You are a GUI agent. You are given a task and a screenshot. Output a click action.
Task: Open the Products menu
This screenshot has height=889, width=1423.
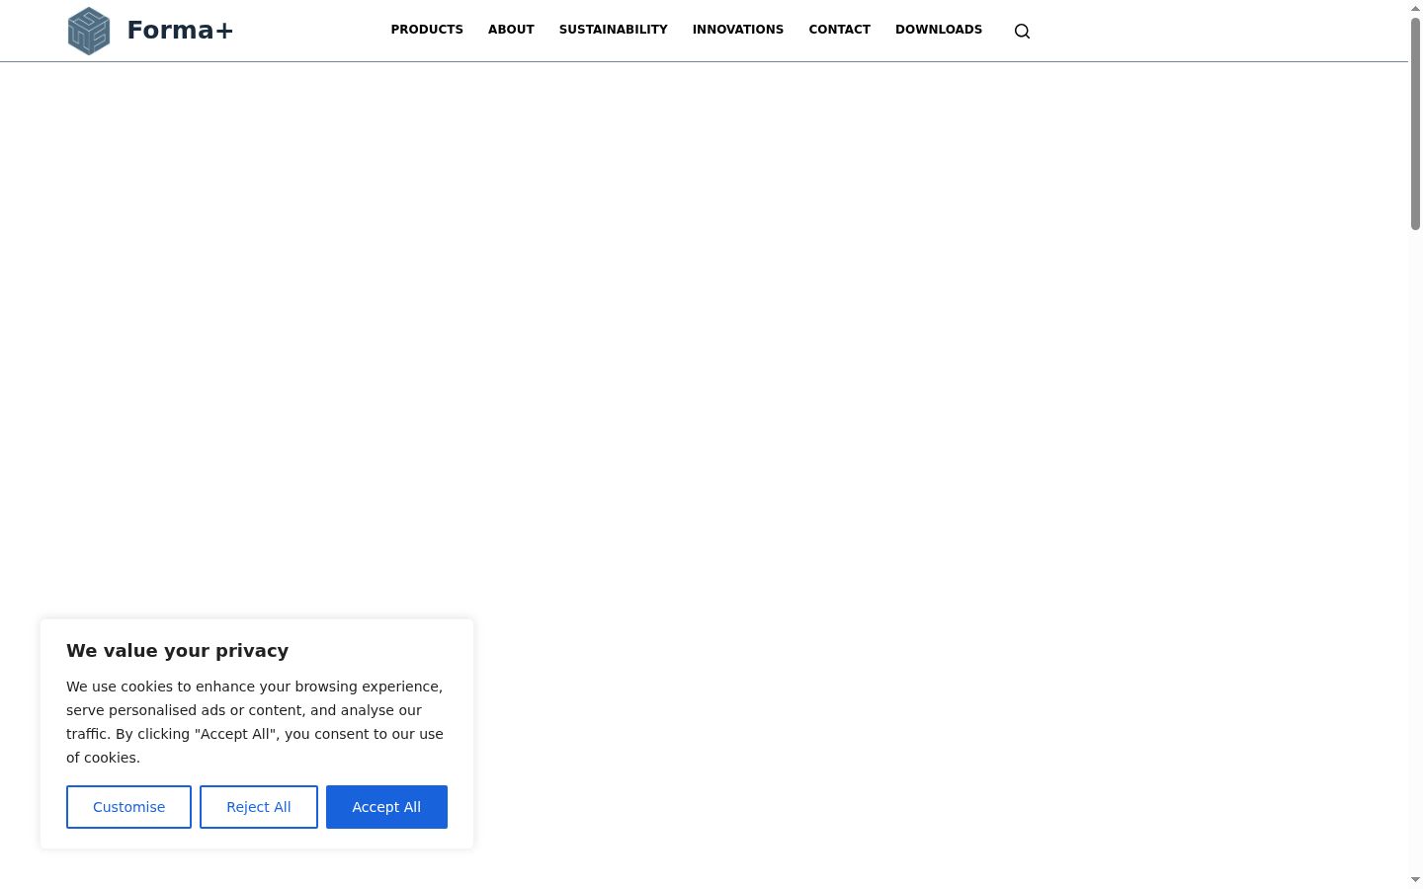click(427, 30)
